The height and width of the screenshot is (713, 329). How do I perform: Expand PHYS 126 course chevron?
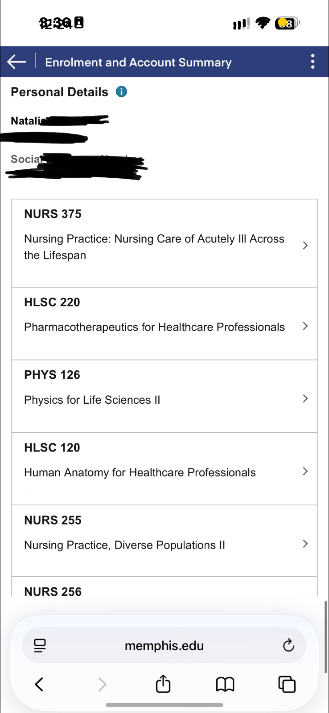point(305,399)
